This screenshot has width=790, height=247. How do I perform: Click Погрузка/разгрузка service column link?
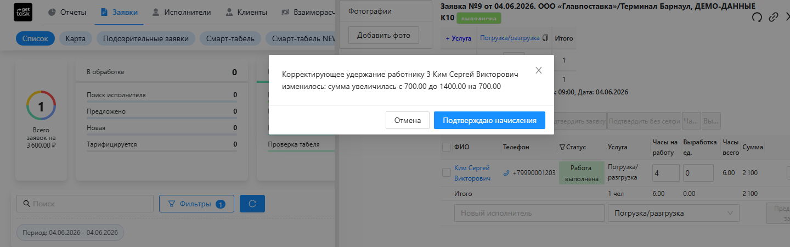click(x=510, y=38)
